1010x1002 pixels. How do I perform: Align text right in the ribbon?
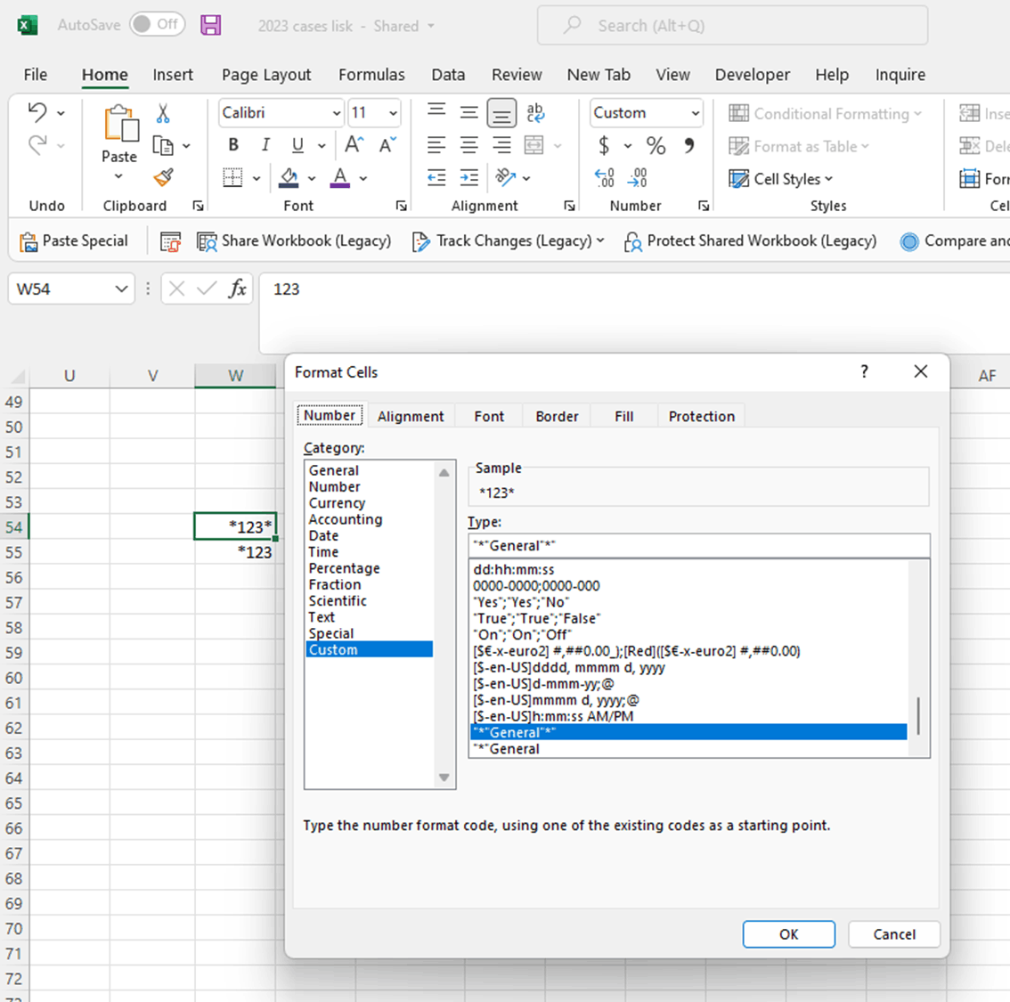coord(501,145)
